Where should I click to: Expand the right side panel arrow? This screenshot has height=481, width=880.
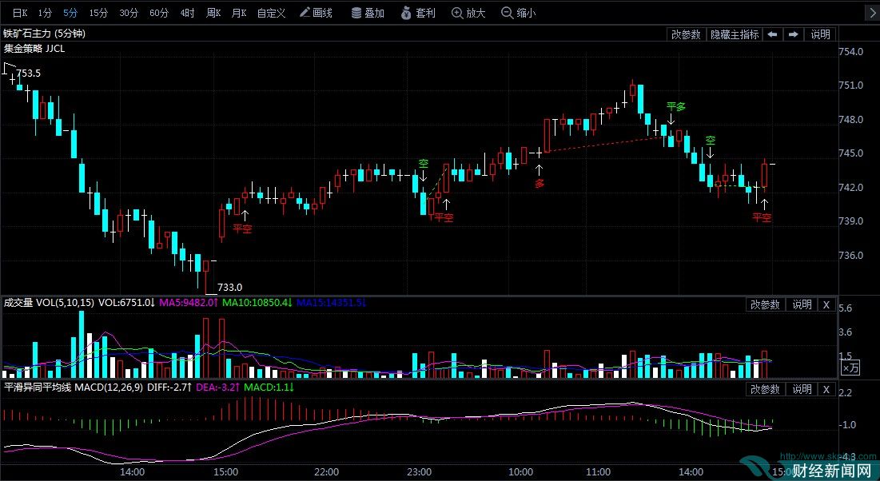pos(873,13)
